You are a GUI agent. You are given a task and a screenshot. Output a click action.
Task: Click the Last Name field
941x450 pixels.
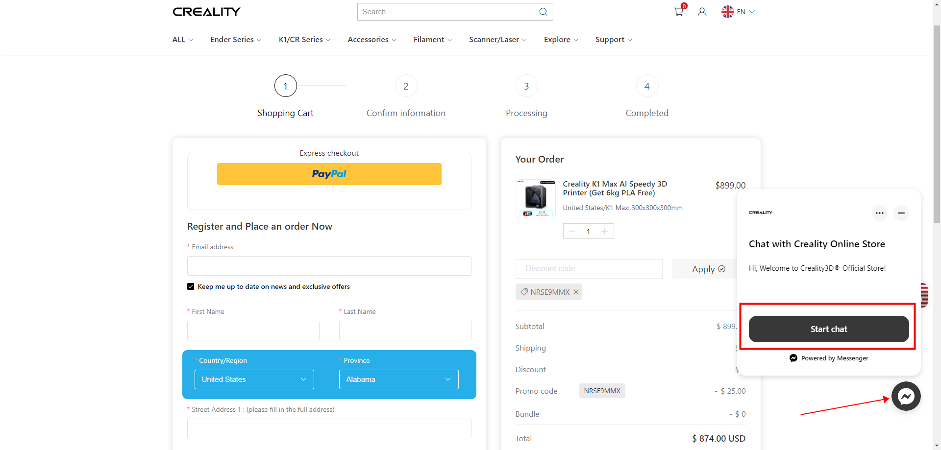[405, 331]
